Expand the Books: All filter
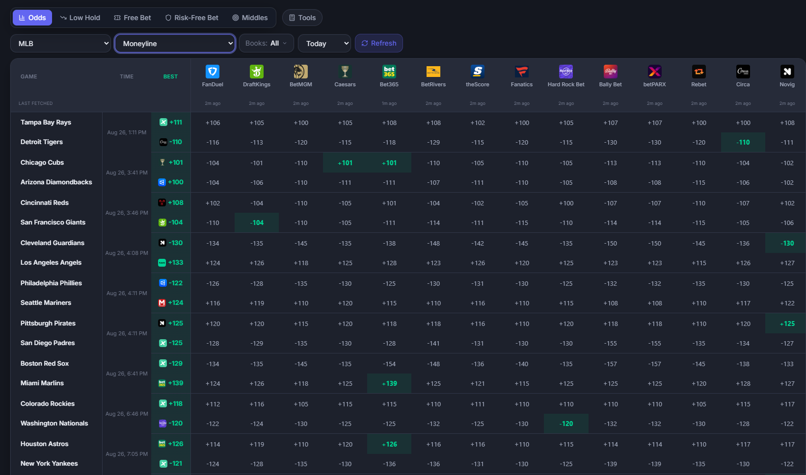Screen dimensions: 806x475 click(x=267, y=43)
